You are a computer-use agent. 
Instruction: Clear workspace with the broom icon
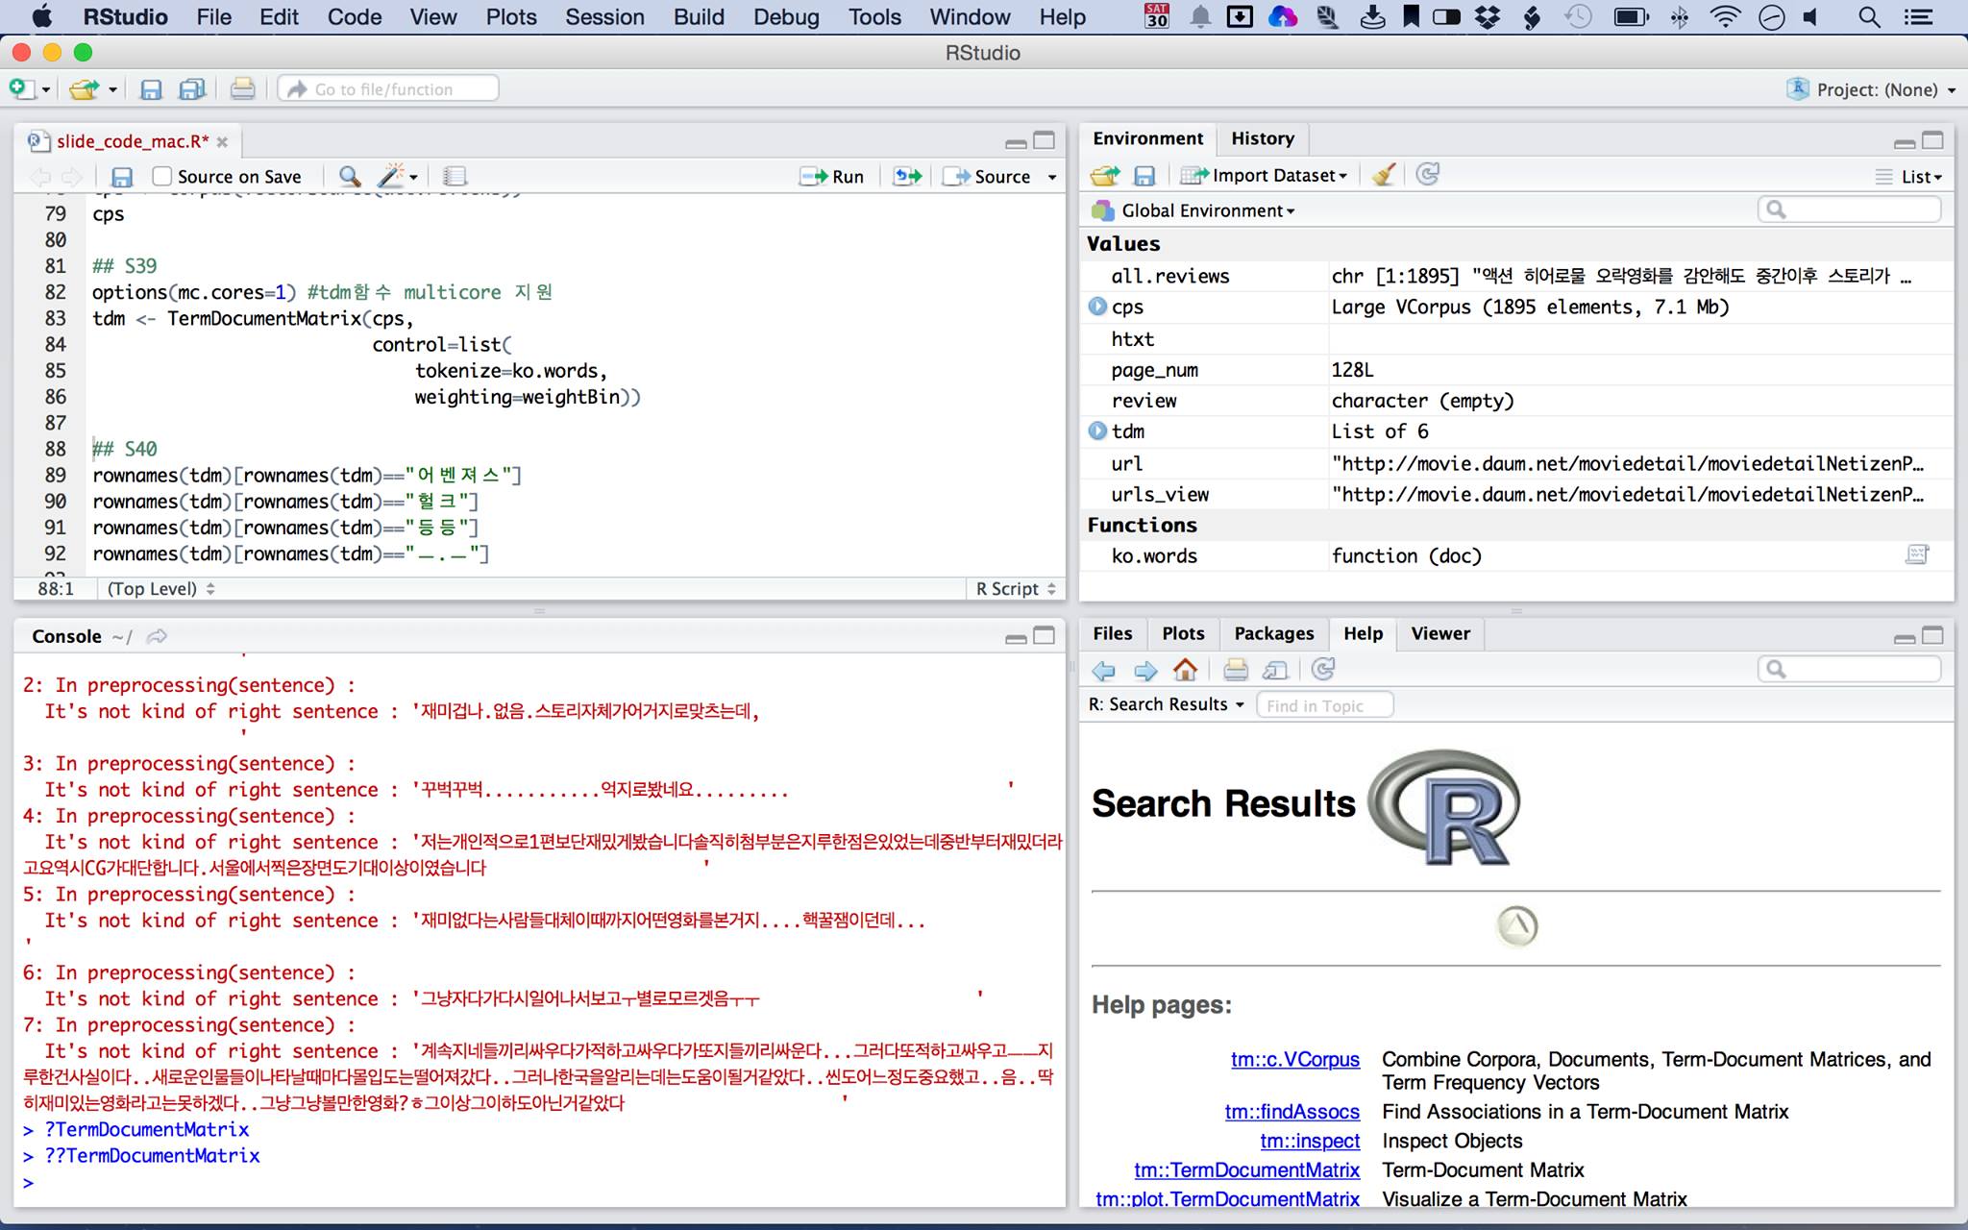coord(1383,175)
